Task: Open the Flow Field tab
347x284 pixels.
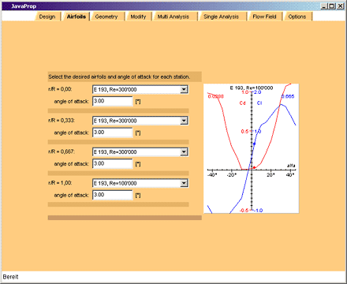Action: 264,17
